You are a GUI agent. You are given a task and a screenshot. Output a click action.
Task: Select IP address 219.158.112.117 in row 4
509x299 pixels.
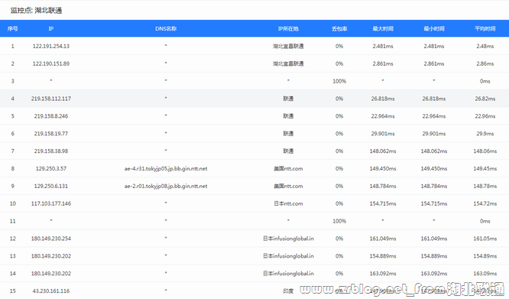click(51, 99)
